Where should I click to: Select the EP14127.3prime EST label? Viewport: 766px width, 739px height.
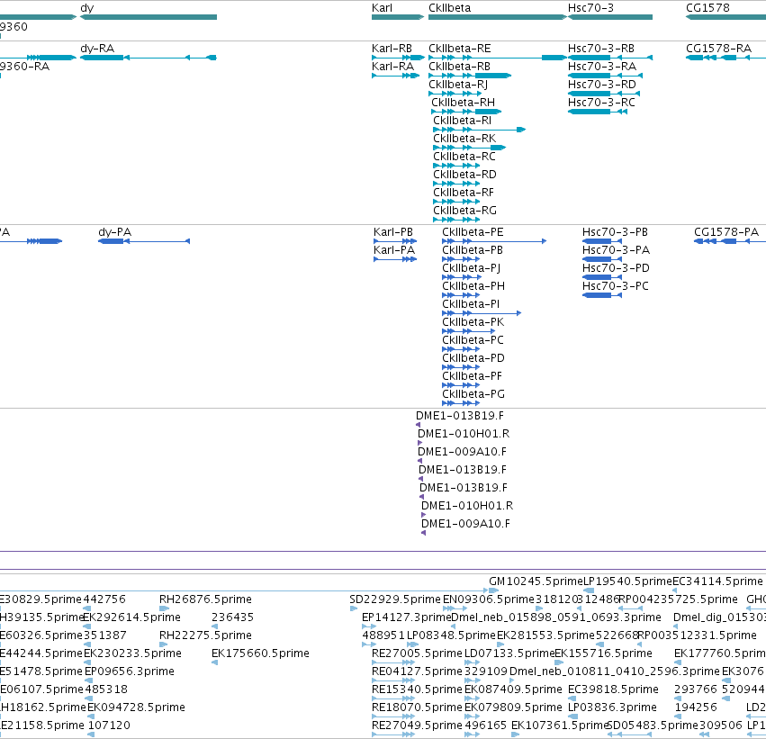(407, 617)
